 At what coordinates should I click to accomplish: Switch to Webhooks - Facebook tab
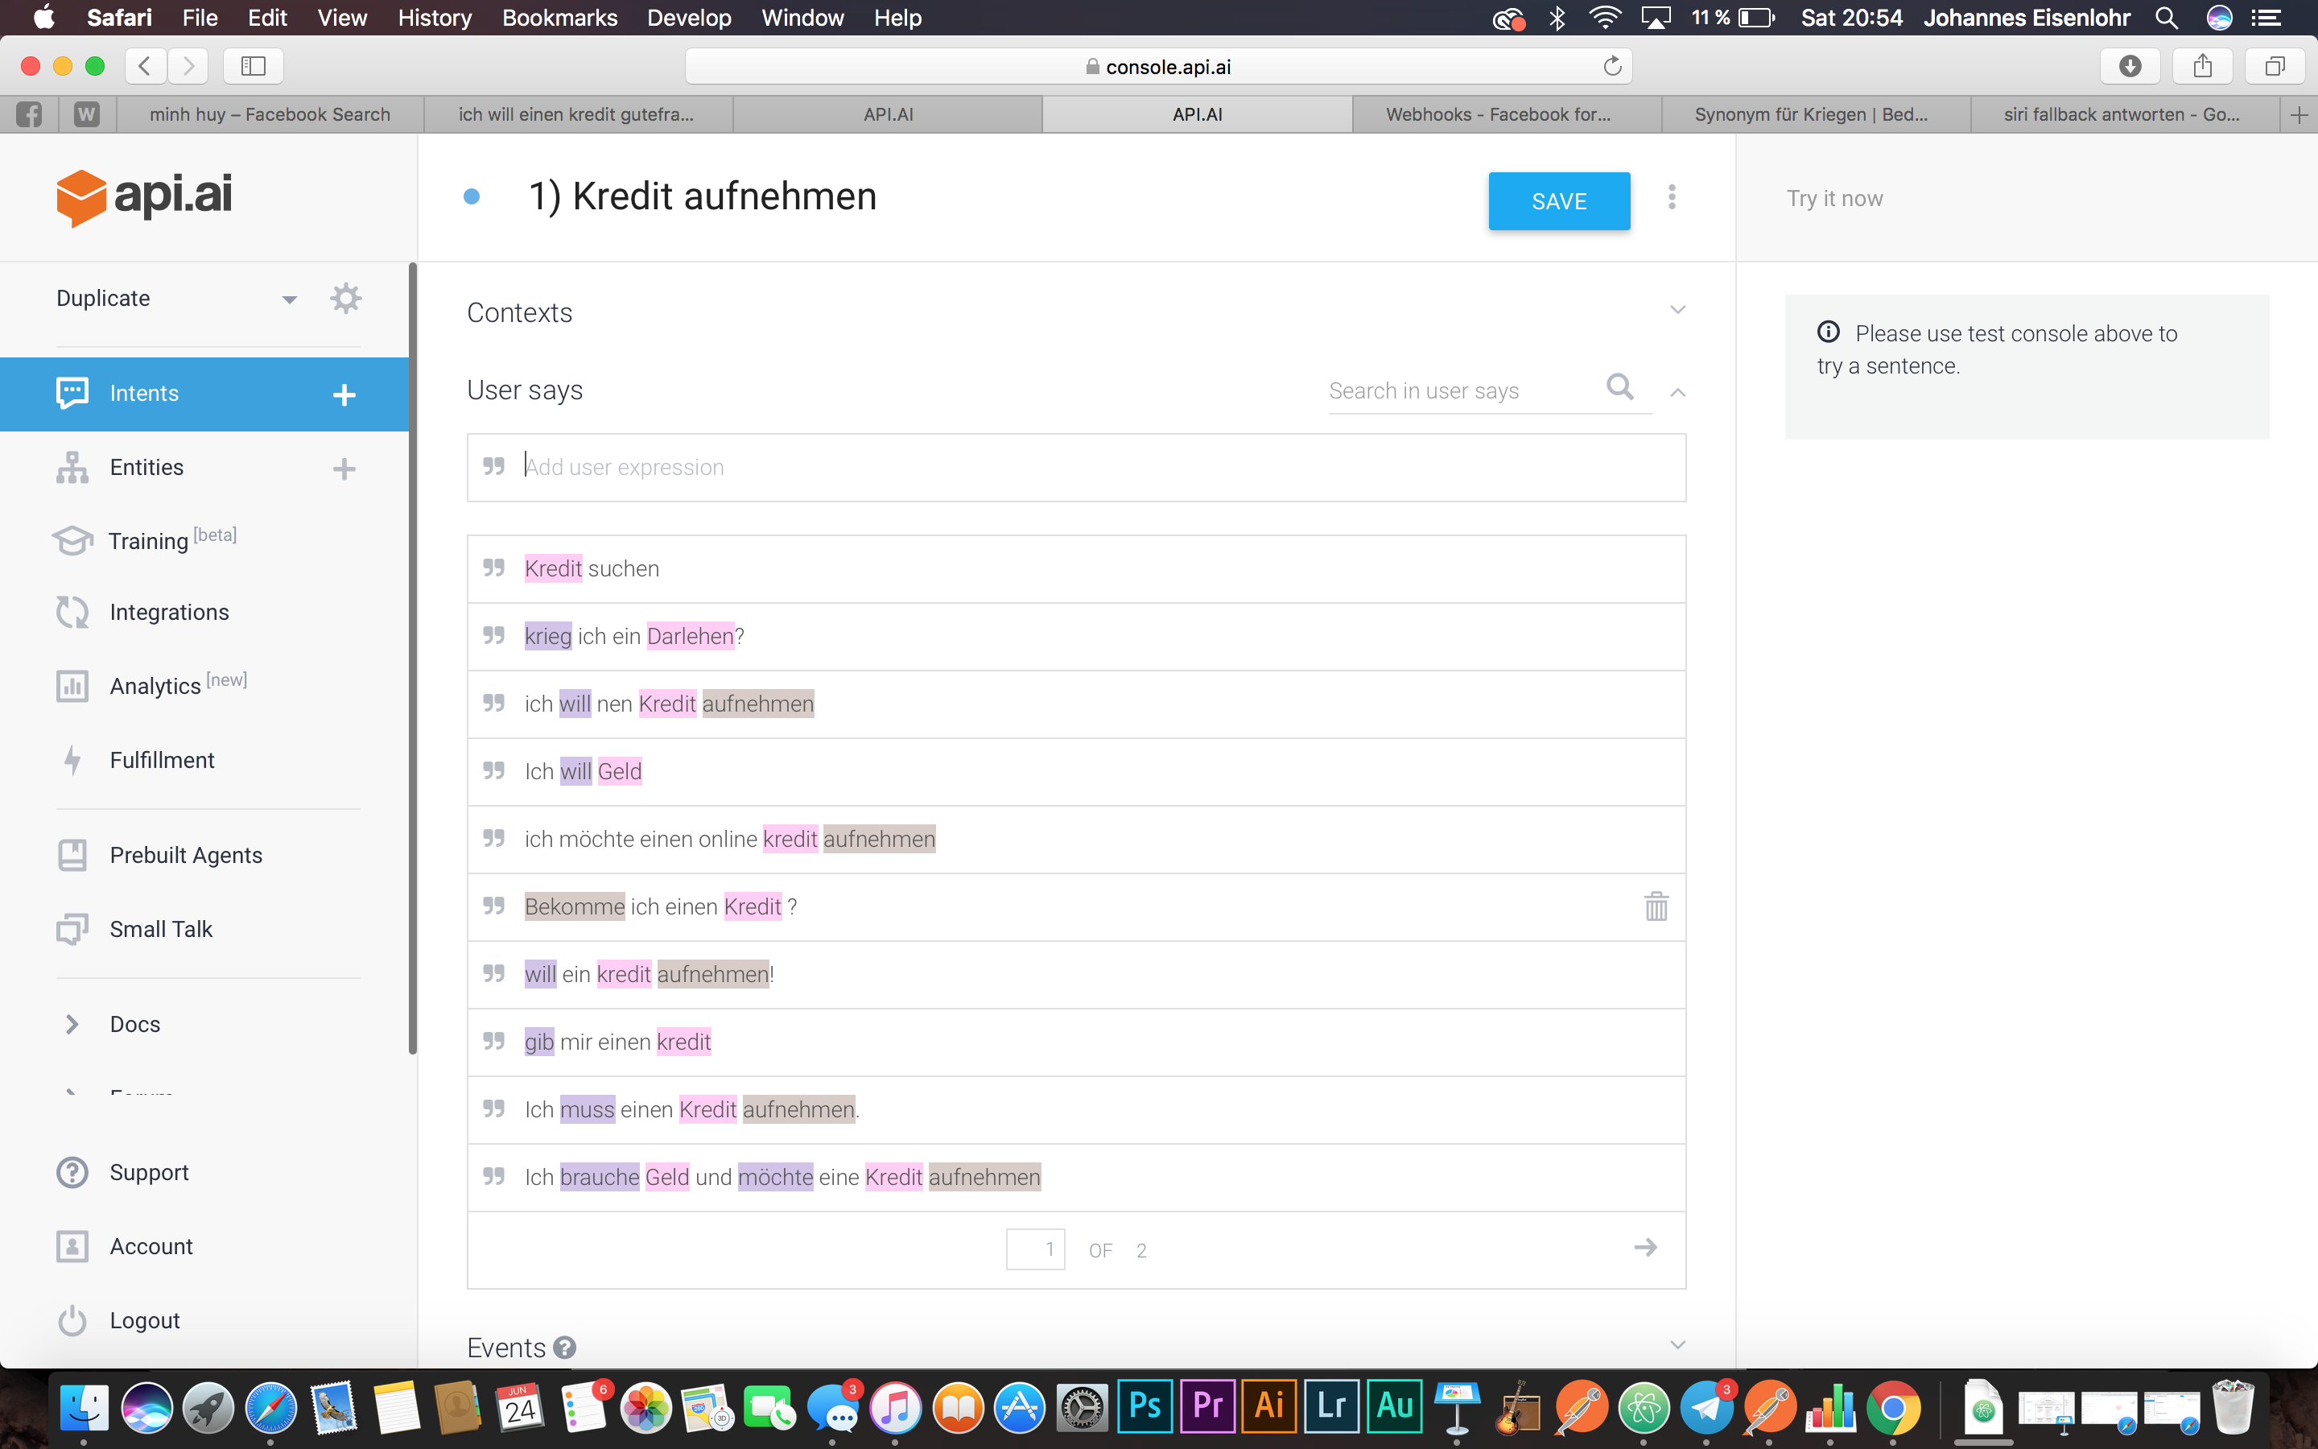[1497, 114]
